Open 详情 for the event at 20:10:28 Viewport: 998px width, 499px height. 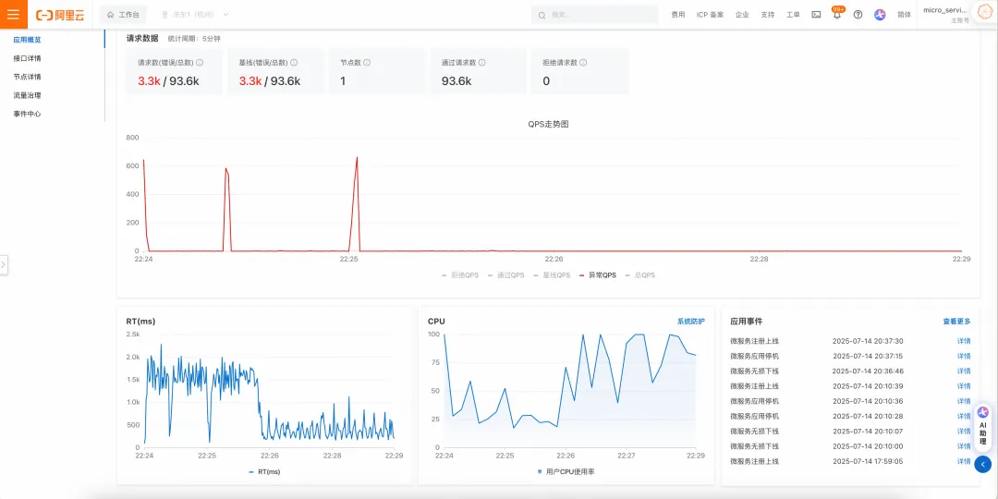[964, 416]
